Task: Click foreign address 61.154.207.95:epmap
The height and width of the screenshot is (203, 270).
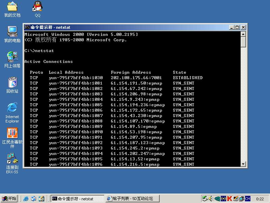Action: coord(136,137)
